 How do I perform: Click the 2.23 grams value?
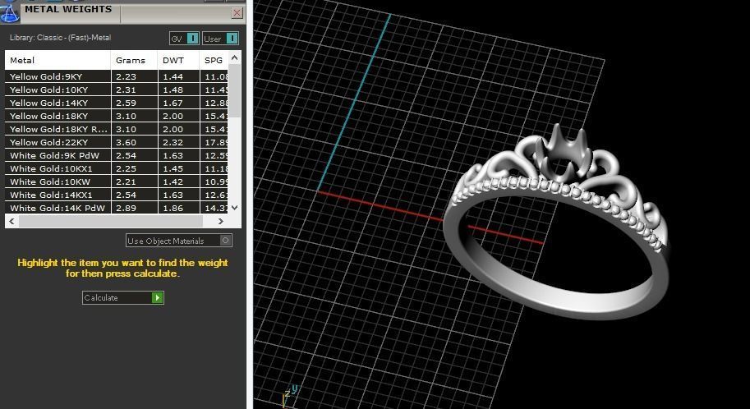pyautogui.click(x=126, y=76)
